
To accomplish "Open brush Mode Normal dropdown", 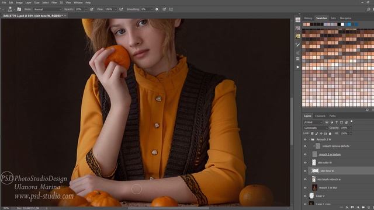I will 47,9.
